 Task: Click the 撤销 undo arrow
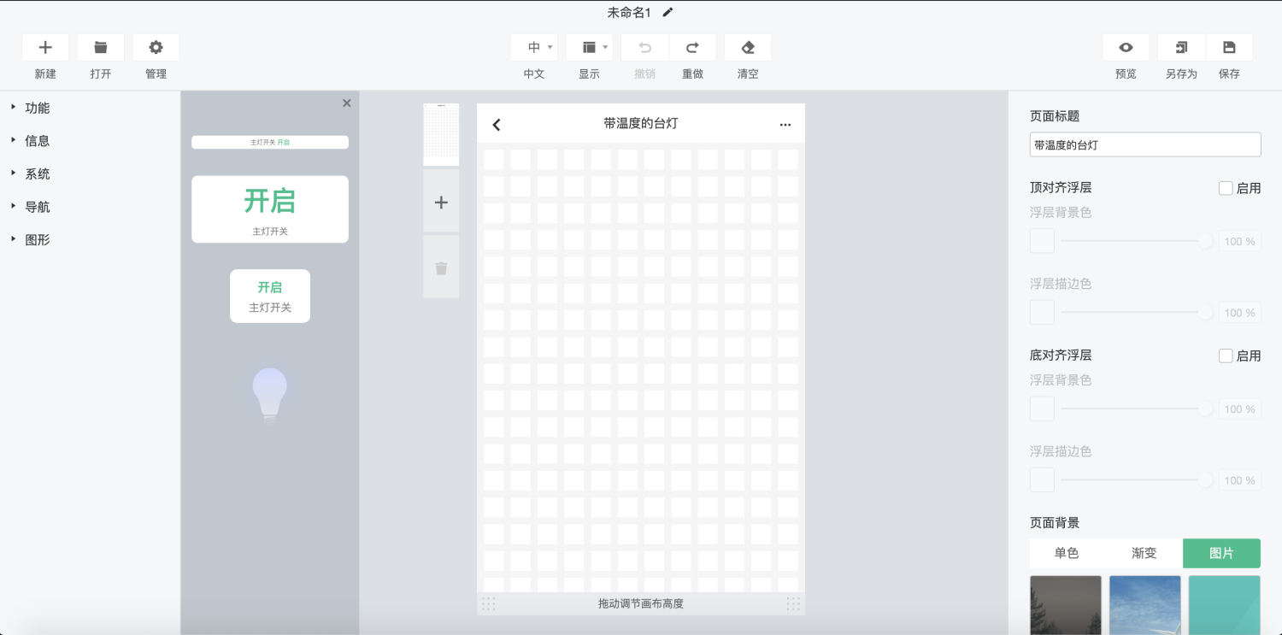tap(645, 47)
